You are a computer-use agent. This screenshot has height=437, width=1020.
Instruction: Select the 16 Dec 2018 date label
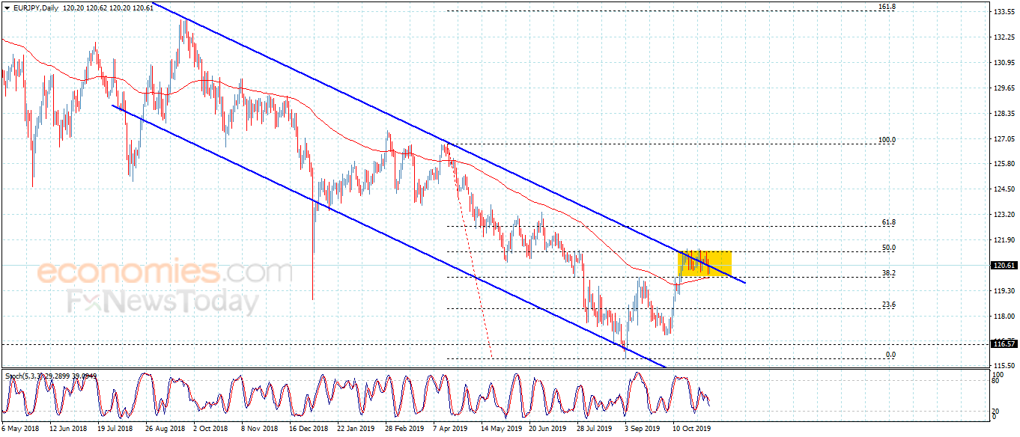coord(308,429)
